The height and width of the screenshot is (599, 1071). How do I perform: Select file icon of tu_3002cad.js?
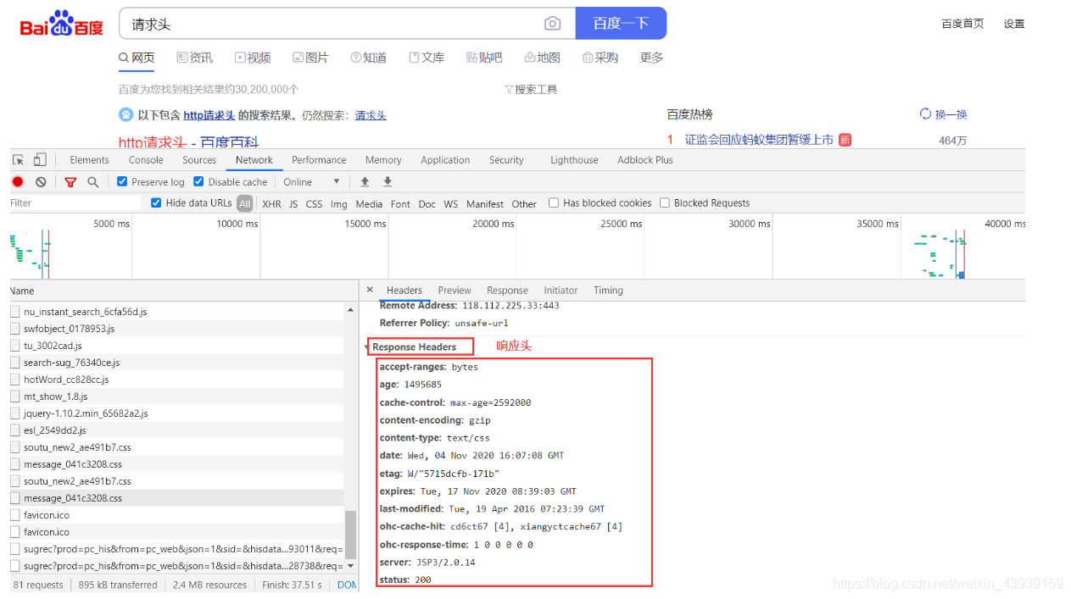coord(15,346)
